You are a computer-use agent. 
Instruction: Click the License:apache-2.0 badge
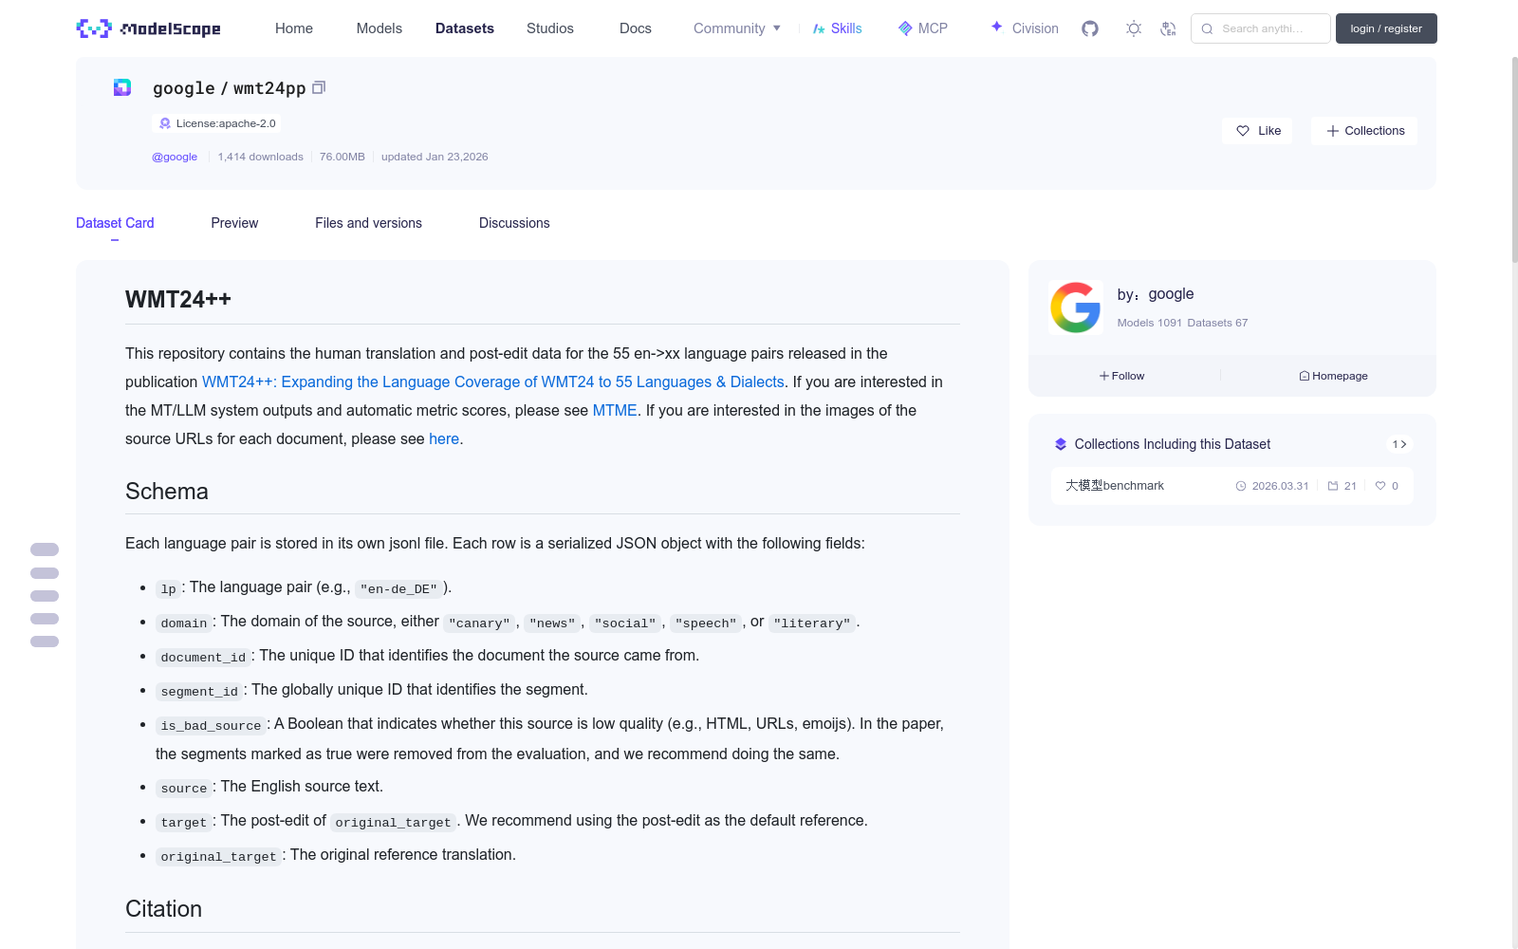pyautogui.click(x=216, y=123)
